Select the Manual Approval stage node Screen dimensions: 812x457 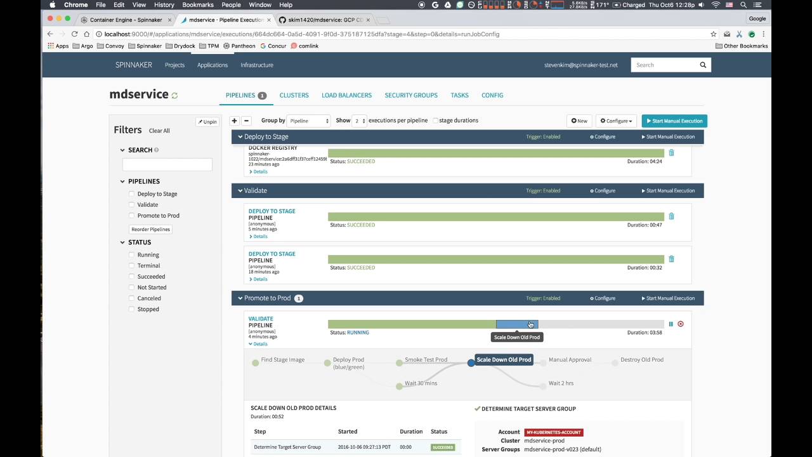(543, 362)
